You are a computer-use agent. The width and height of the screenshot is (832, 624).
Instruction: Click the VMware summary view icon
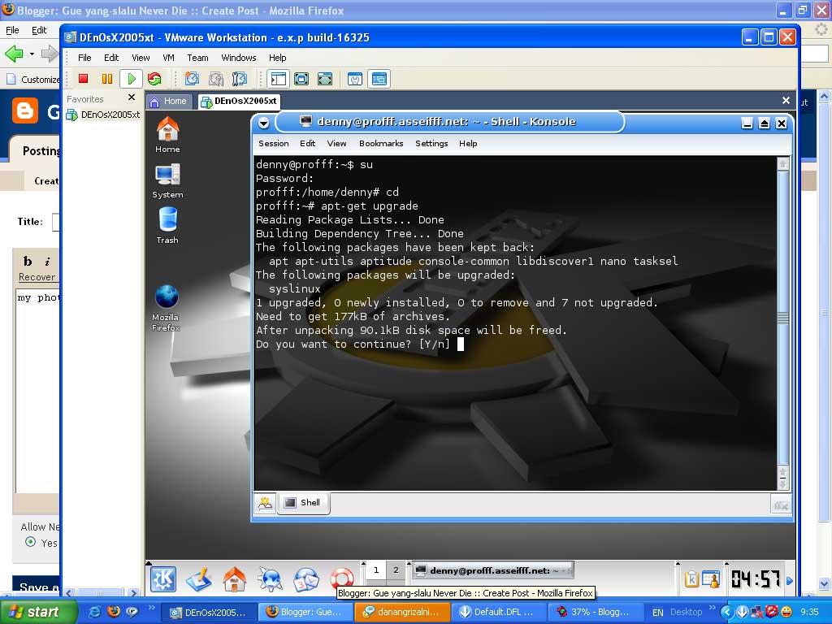tap(355, 79)
